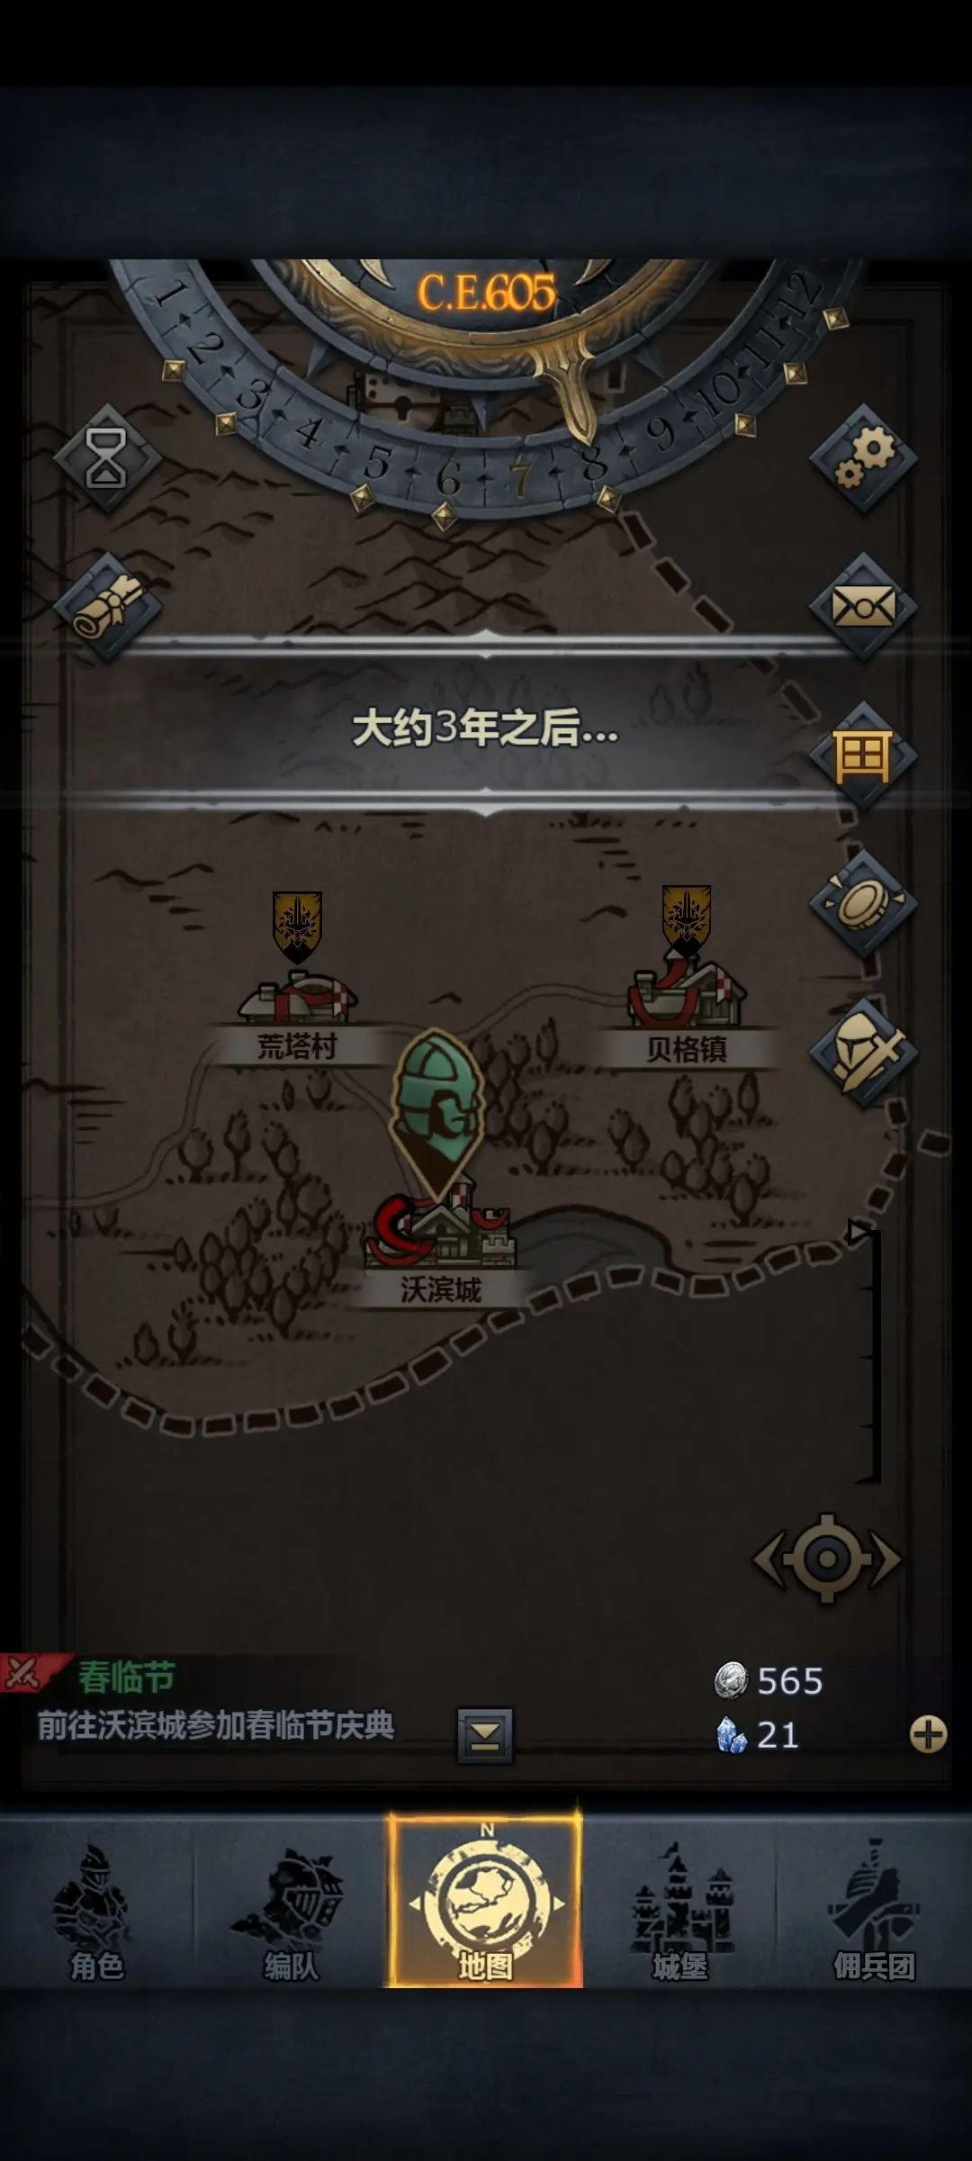The height and width of the screenshot is (2161, 972).
Task: Open the yellow grid panel icon
Action: (x=864, y=755)
